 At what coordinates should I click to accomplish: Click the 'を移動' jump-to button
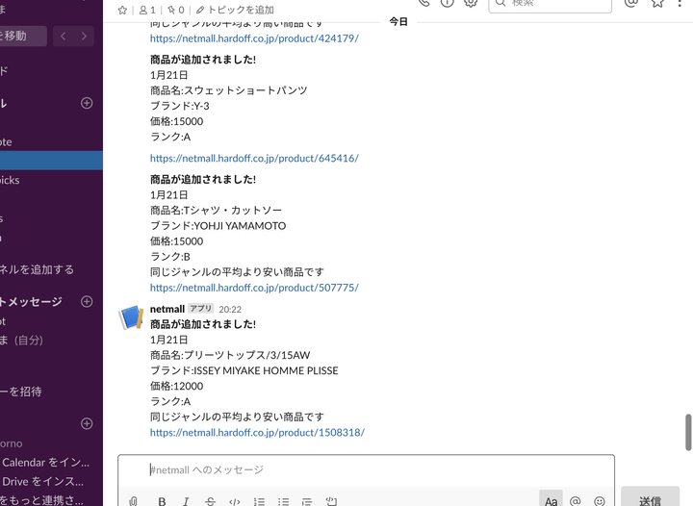coord(23,36)
